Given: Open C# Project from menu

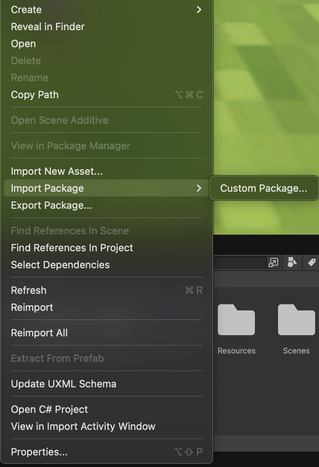Looking at the screenshot, I should tap(50, 409).
